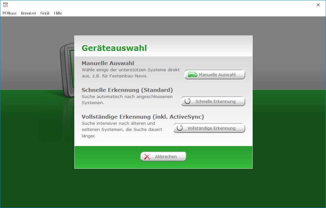Viewport: 326px width, 208px height.
Task: Open the POIbase menu
Action: pos(9,13)
